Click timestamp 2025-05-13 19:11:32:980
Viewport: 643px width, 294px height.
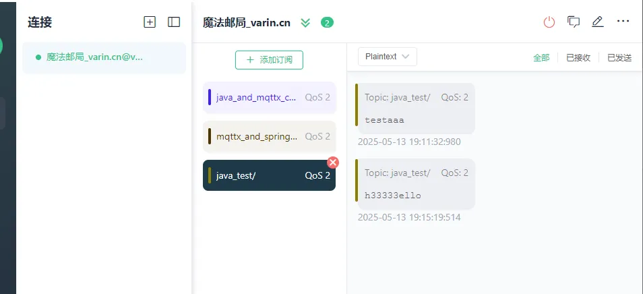[x=409, y=142]
